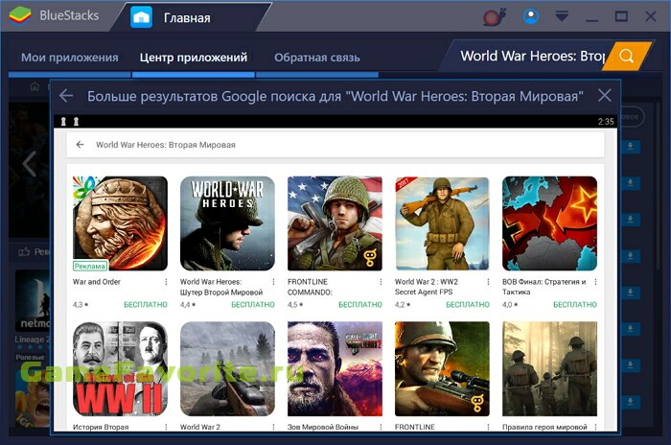
Task: Close the Google search results dialog
Action: point(604,95)
